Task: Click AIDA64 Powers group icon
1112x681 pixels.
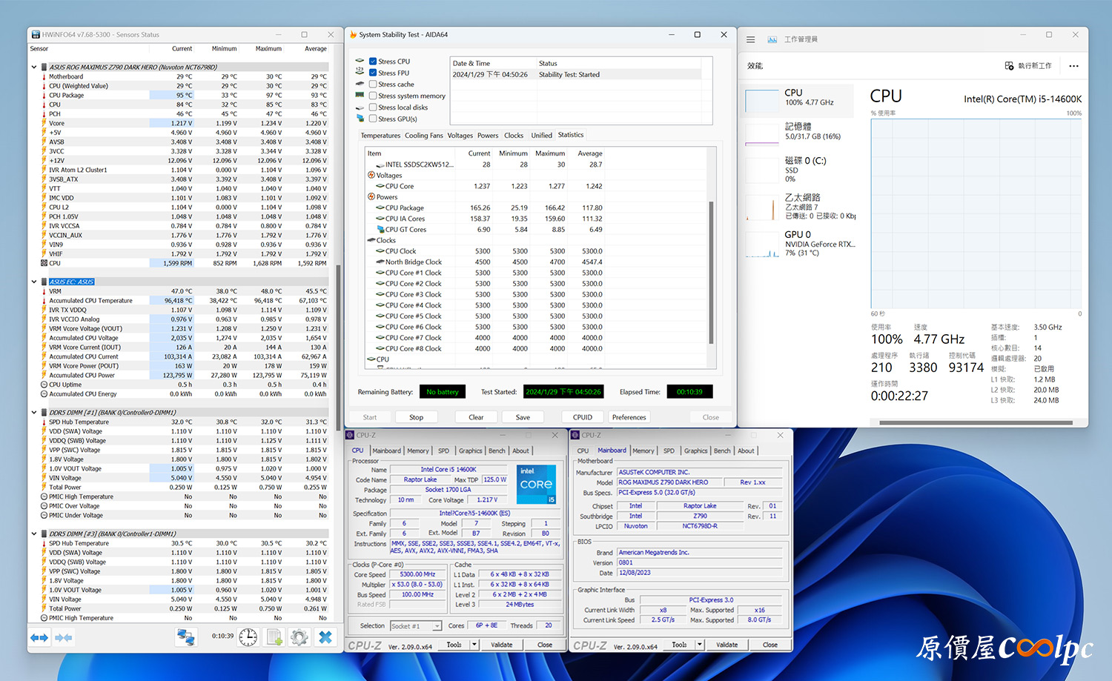Action: coord(371,197)
